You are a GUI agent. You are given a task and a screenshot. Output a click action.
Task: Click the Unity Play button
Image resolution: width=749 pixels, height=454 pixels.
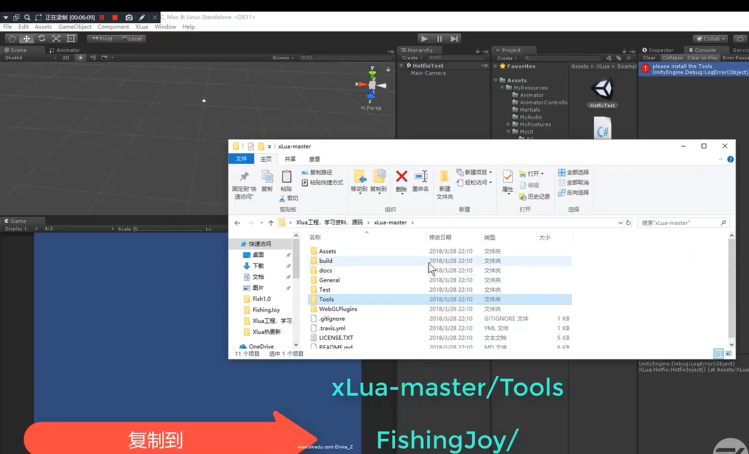424,38
